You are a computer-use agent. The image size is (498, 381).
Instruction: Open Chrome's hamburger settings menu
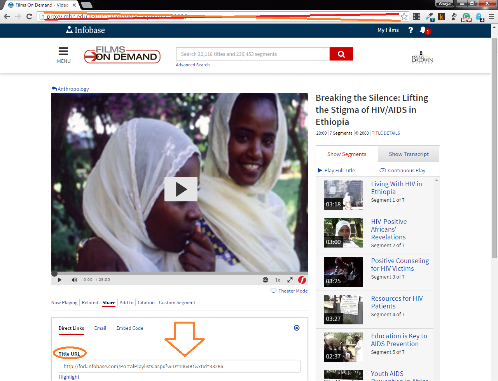coord(491,16)
